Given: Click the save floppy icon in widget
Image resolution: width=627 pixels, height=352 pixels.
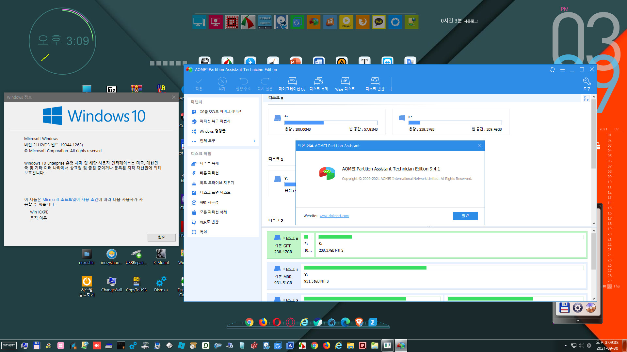Looking at the screenshot, I should [564, 308].
